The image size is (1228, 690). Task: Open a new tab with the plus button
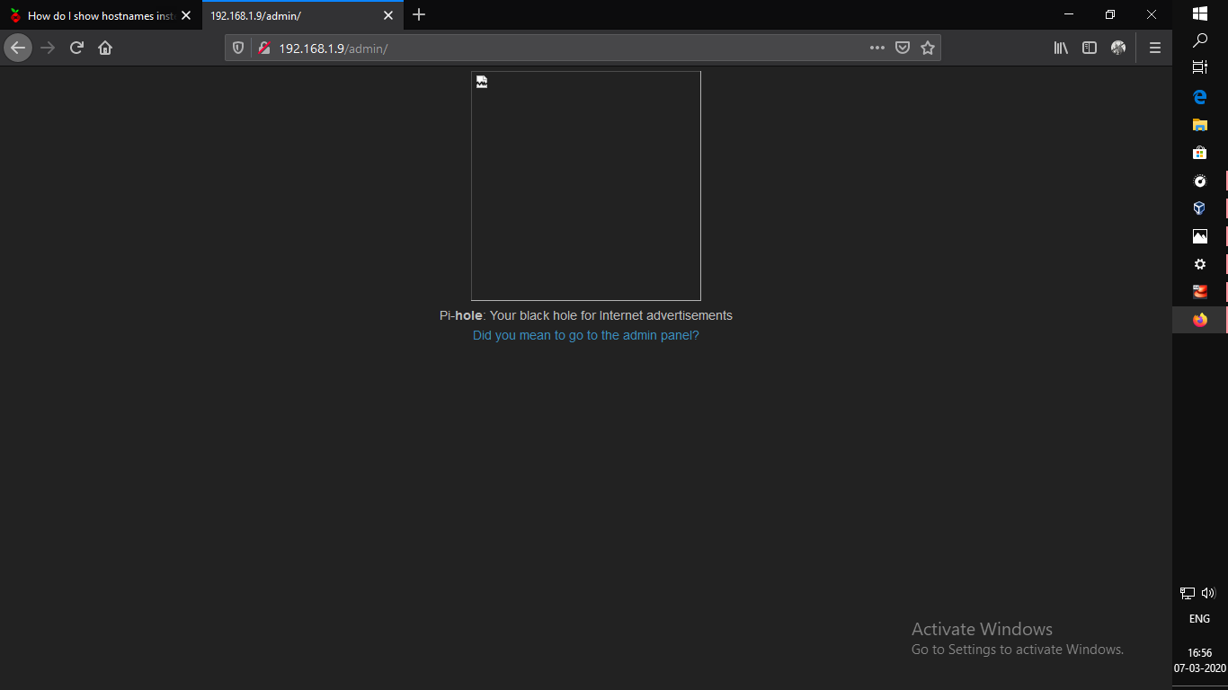point(419,14)
